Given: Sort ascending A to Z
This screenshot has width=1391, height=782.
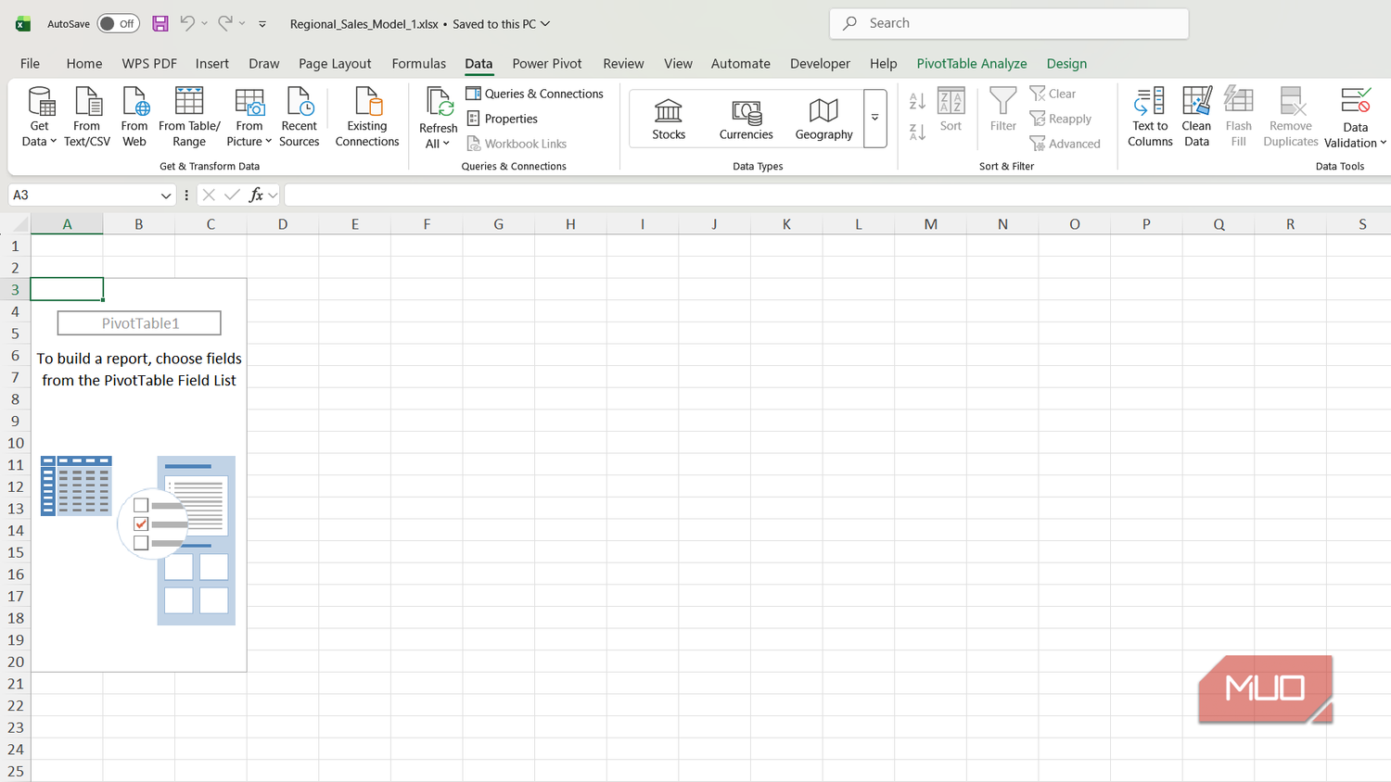Looking at the screenshot, I should click(917, 101).
